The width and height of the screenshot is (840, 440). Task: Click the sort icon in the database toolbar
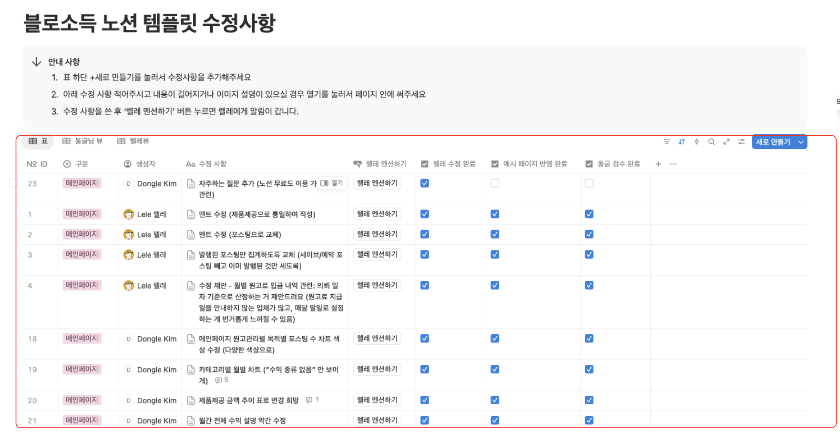(x=682, y=141)
